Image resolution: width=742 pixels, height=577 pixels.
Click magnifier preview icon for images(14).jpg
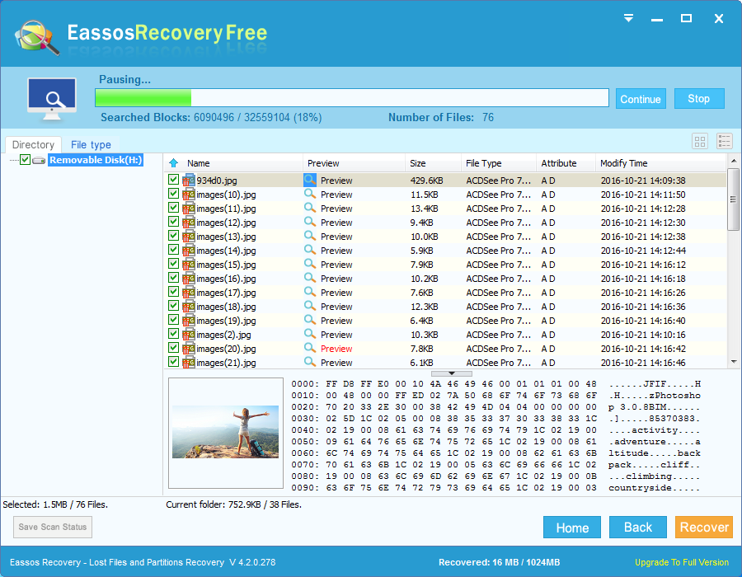click(x=310, y=250)
